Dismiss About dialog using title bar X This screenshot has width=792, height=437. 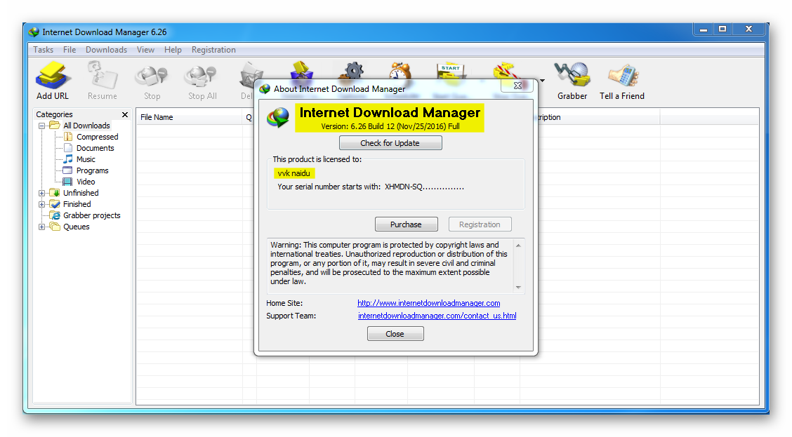click(x=517, y=86)
